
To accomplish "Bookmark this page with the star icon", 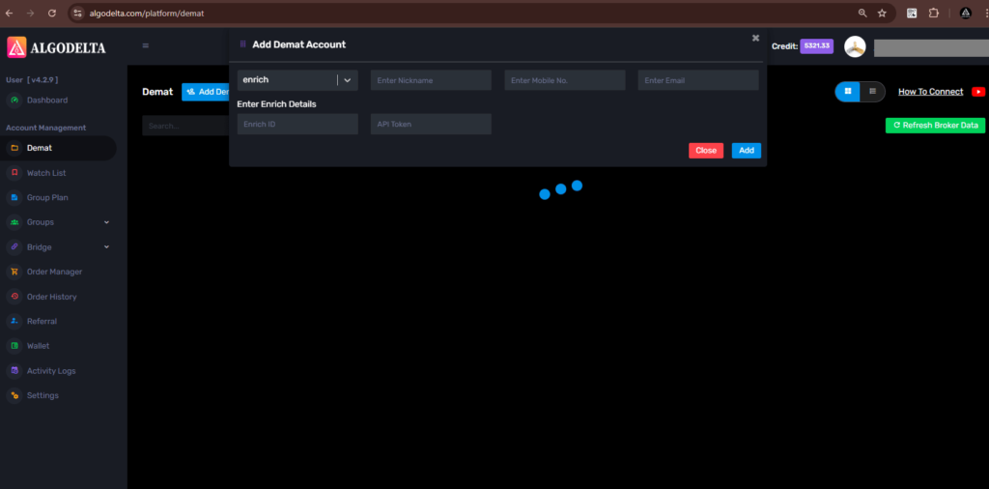I will (882, 14).
